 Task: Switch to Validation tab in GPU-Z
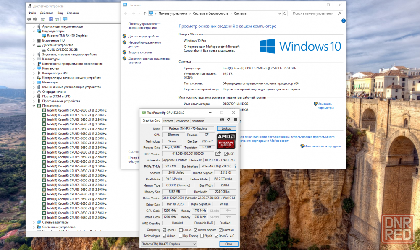(x=198, y=121)
